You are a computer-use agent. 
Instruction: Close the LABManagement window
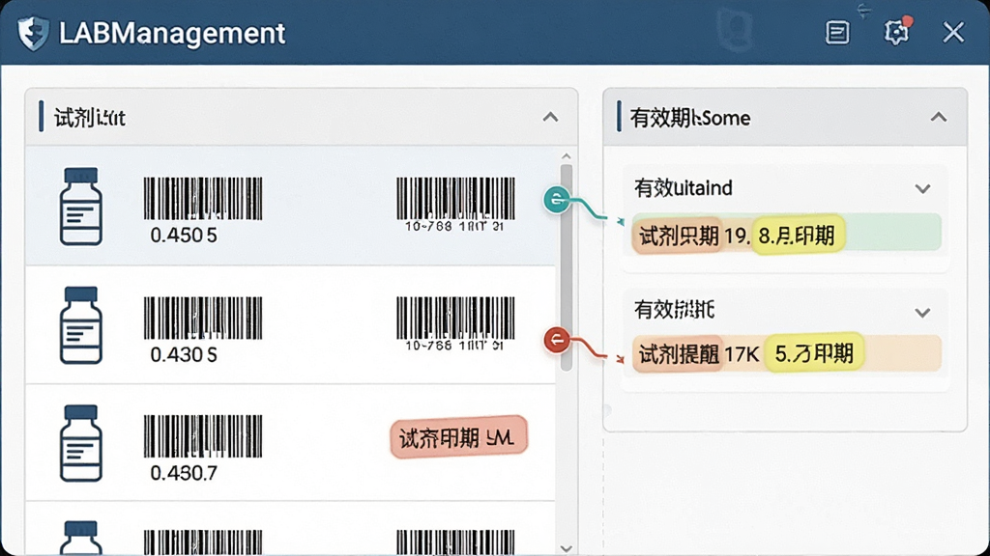(x=953, y=32)
